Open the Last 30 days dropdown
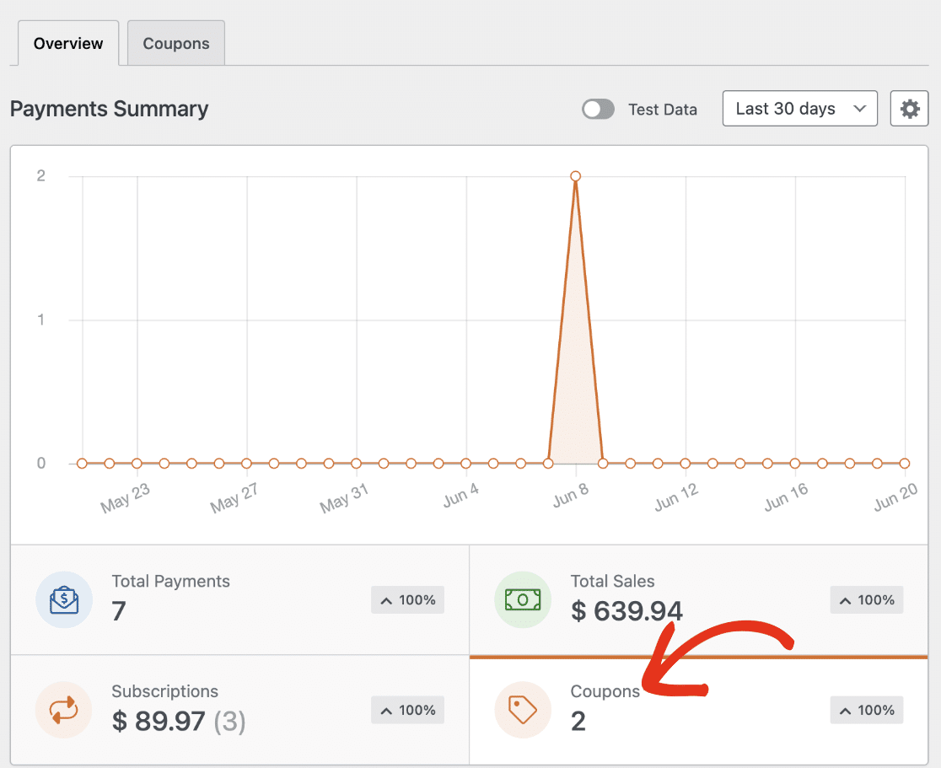The image size is (941, 768). [x=800, y=109]
